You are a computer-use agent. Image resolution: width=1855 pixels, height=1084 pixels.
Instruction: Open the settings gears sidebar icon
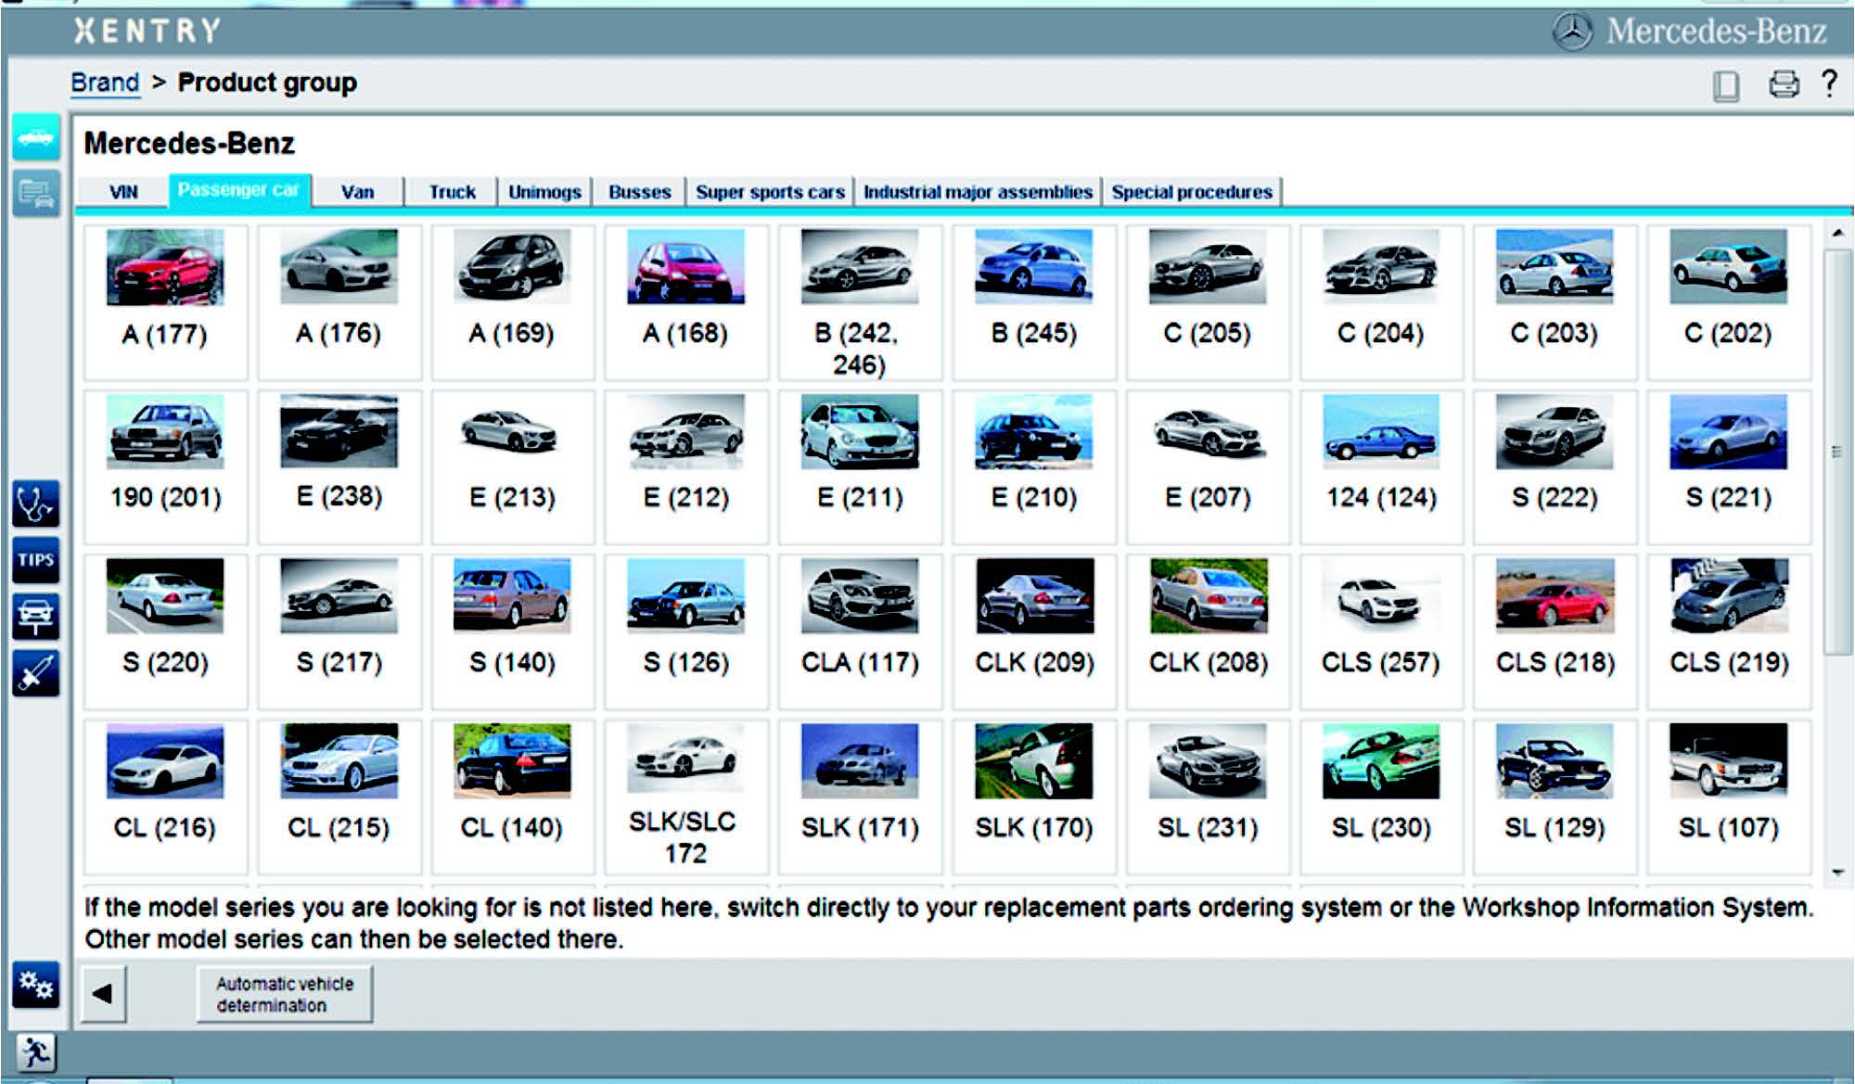click(36, 985)
